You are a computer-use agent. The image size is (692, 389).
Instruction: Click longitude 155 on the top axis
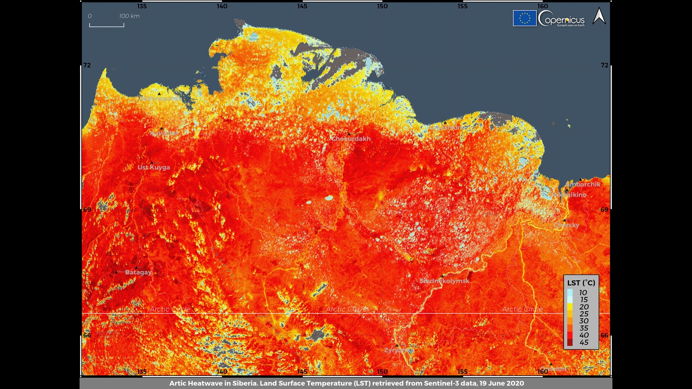(462, 6)
